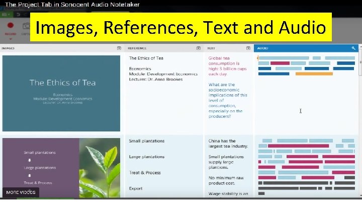
Task: Select the blue AUDIO column header
Action: 306,48
